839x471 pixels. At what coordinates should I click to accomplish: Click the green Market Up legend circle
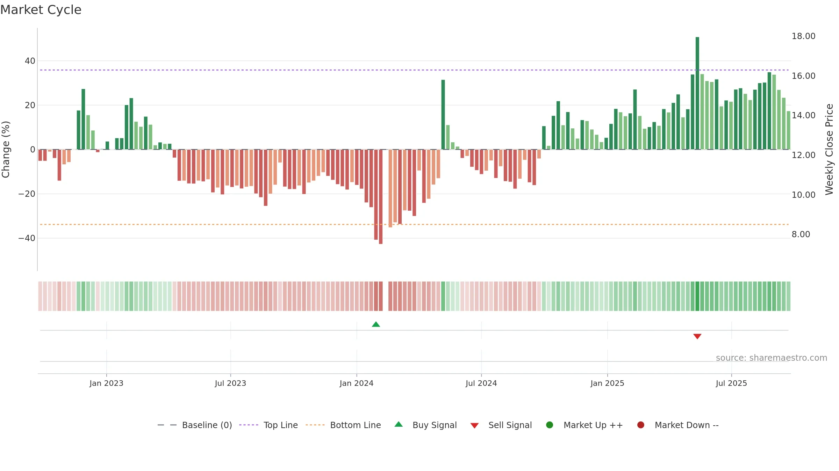[550, 425]
